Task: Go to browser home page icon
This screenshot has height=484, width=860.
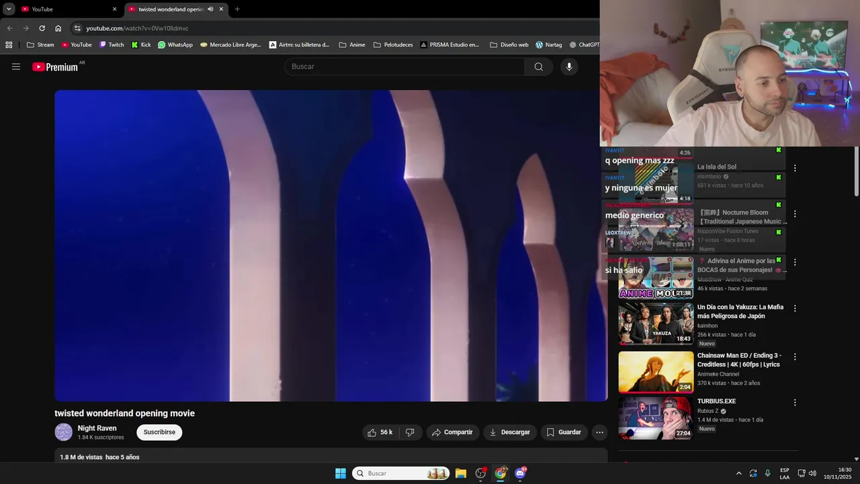Action: pyautogui.click(x=58, y=28)
